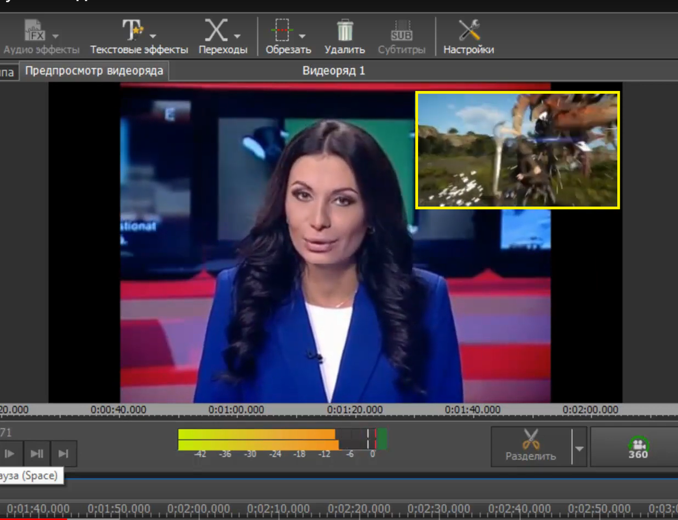
Task: Select the yellow picture-in-picture video overlay
Action: (x=517, y=150)
